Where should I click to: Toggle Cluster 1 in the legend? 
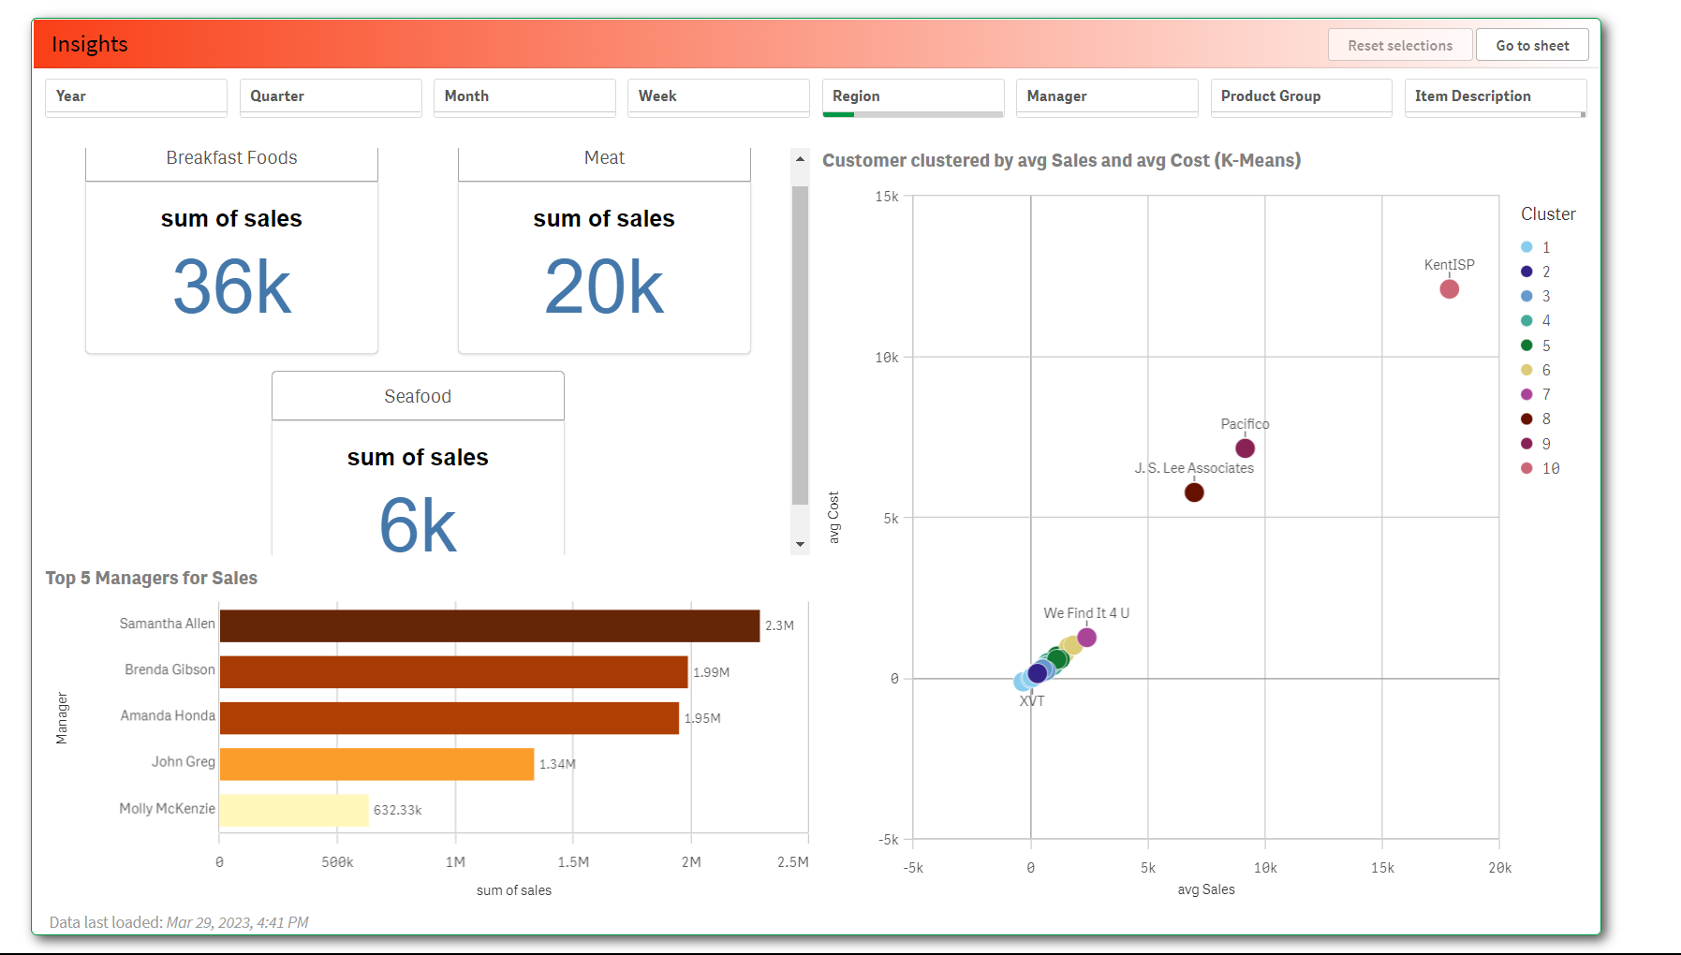pos(1536,246)
